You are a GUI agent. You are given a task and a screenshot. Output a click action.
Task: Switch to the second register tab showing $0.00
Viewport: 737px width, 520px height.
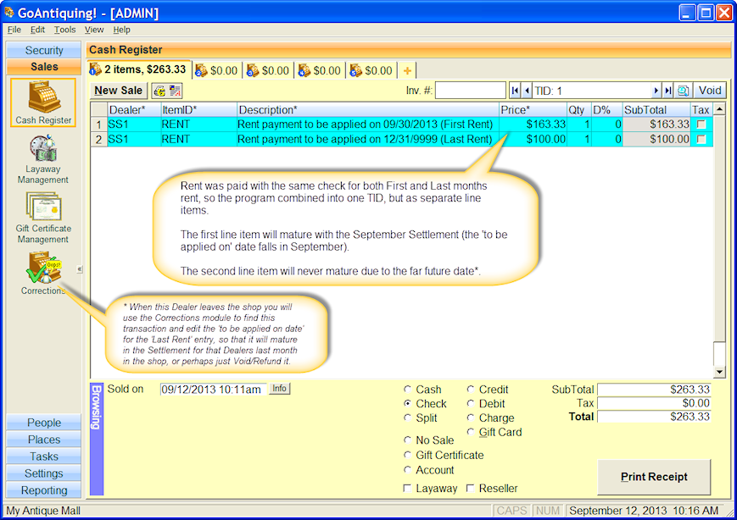216,70
